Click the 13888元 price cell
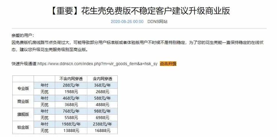Viewport: 277px width, 137px height. 71,131
